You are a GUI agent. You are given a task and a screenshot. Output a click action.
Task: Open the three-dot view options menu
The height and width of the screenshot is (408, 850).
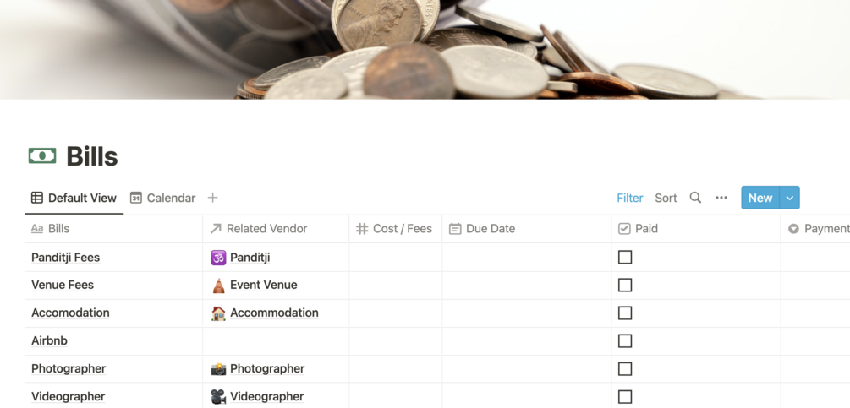click(x=721, y=198)
